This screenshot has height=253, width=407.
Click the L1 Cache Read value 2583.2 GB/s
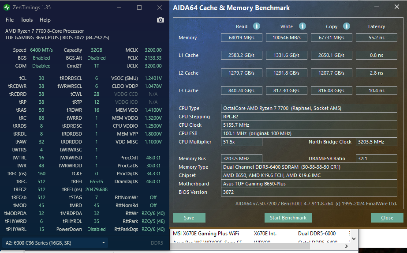241,55
